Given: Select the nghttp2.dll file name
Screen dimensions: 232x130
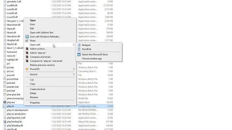Looking at the screenshot, I should coord(12,60).
